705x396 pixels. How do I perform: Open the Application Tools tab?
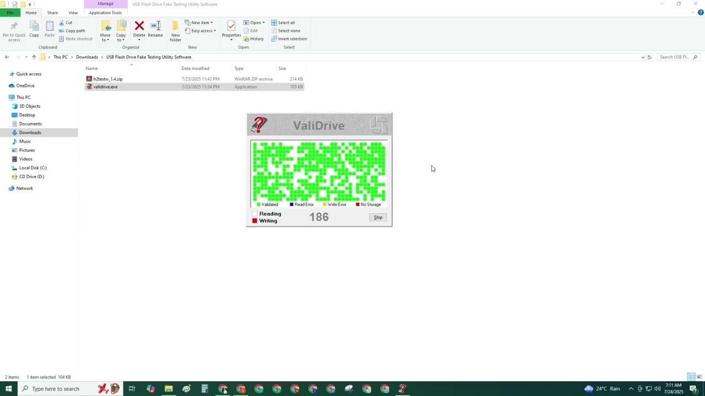105,13
